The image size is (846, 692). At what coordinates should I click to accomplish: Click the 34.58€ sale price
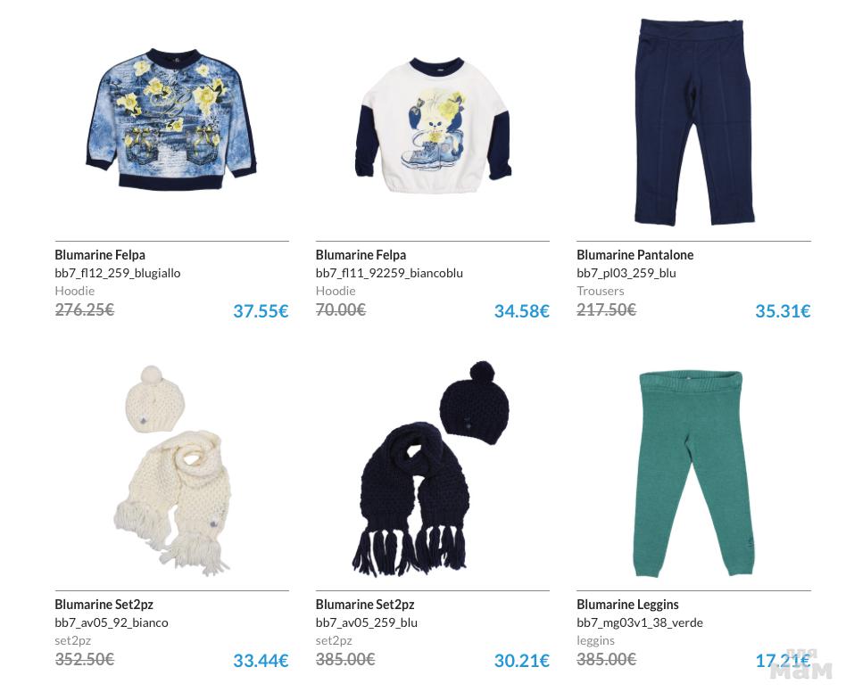(522, 311)
